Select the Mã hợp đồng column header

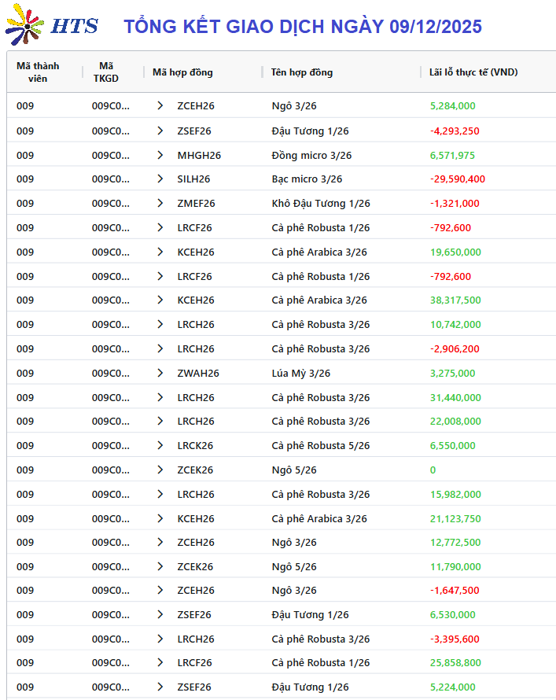182,72
